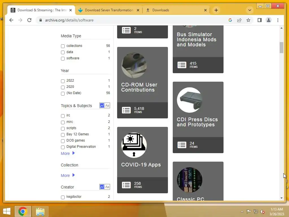Open File Explorer from the taskbar

click(40, 211)
